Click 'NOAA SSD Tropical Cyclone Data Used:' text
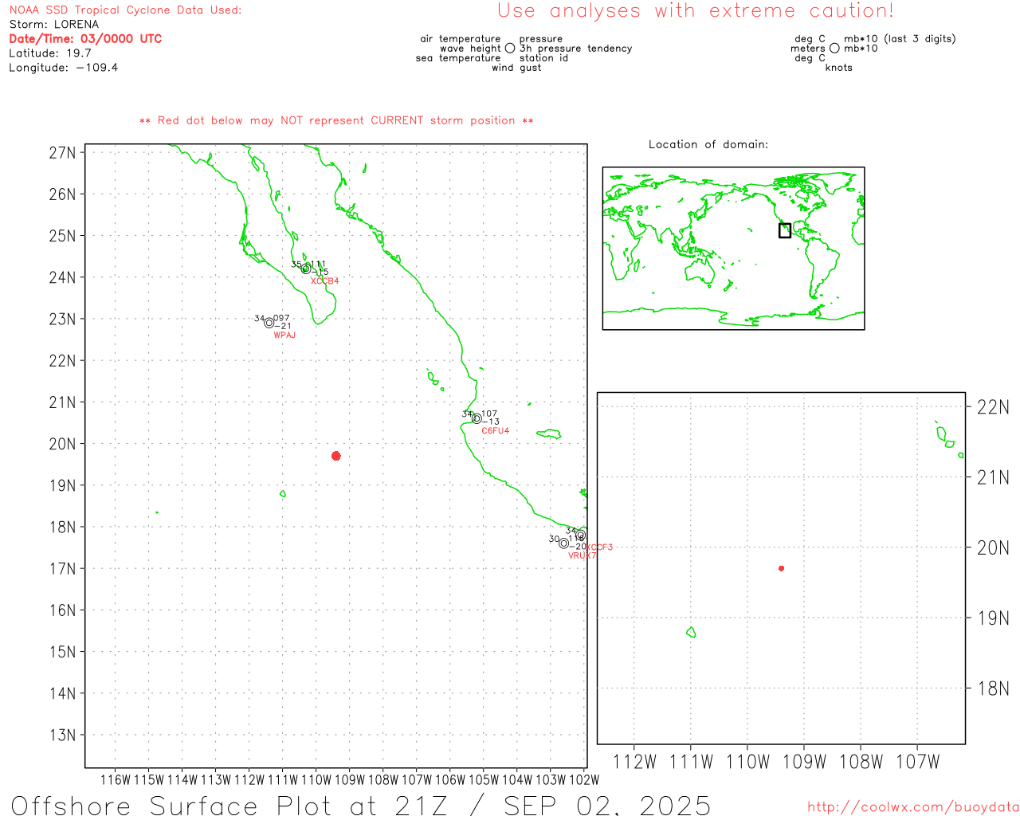Viewport: 1020px width, 816px height. pos(125,10)
